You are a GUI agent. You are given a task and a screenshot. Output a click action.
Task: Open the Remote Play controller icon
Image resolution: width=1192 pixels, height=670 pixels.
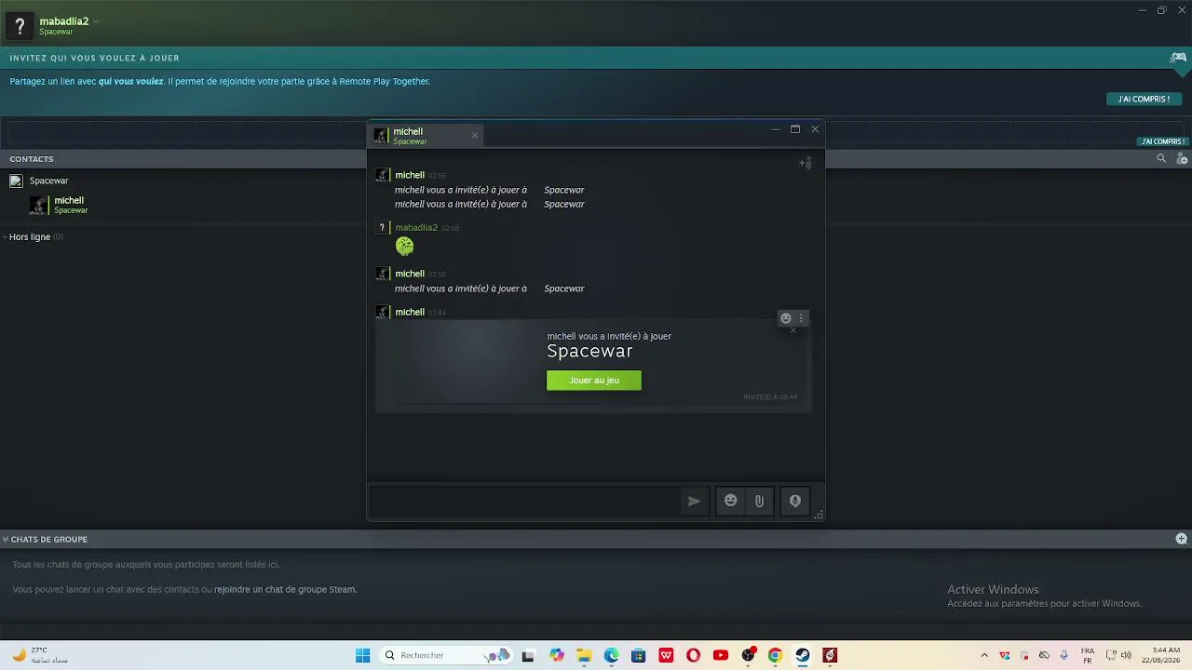coord(1178,58)
